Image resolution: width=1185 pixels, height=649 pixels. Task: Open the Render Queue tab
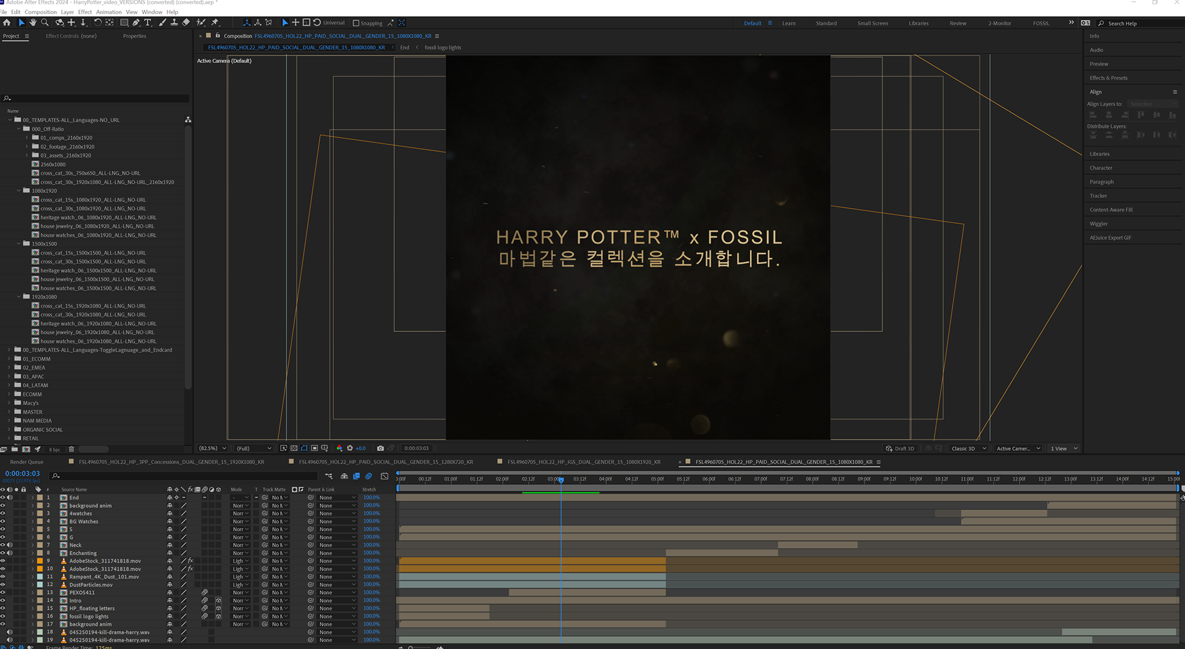(27, 461)
